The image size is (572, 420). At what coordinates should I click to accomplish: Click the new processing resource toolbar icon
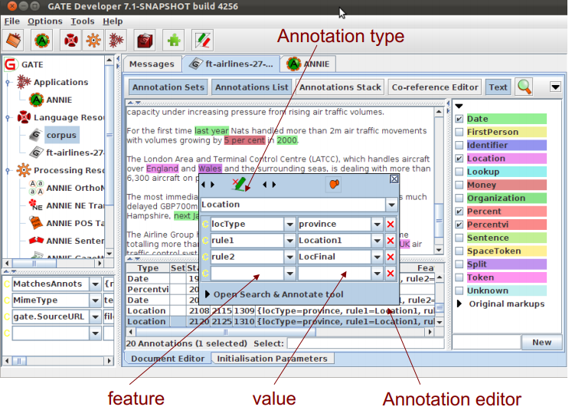coord(93,40)
